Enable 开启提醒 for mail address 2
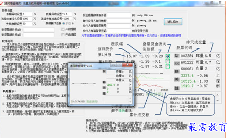Viewport: 230px width, 138px height. pyautogui.click(x=63, y=35)
